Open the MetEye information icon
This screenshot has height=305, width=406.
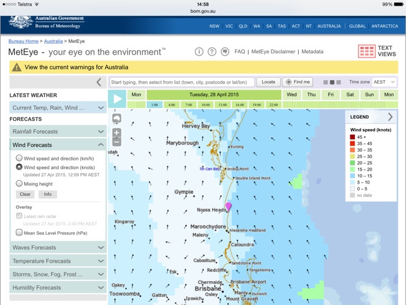[x=199, y=52]
